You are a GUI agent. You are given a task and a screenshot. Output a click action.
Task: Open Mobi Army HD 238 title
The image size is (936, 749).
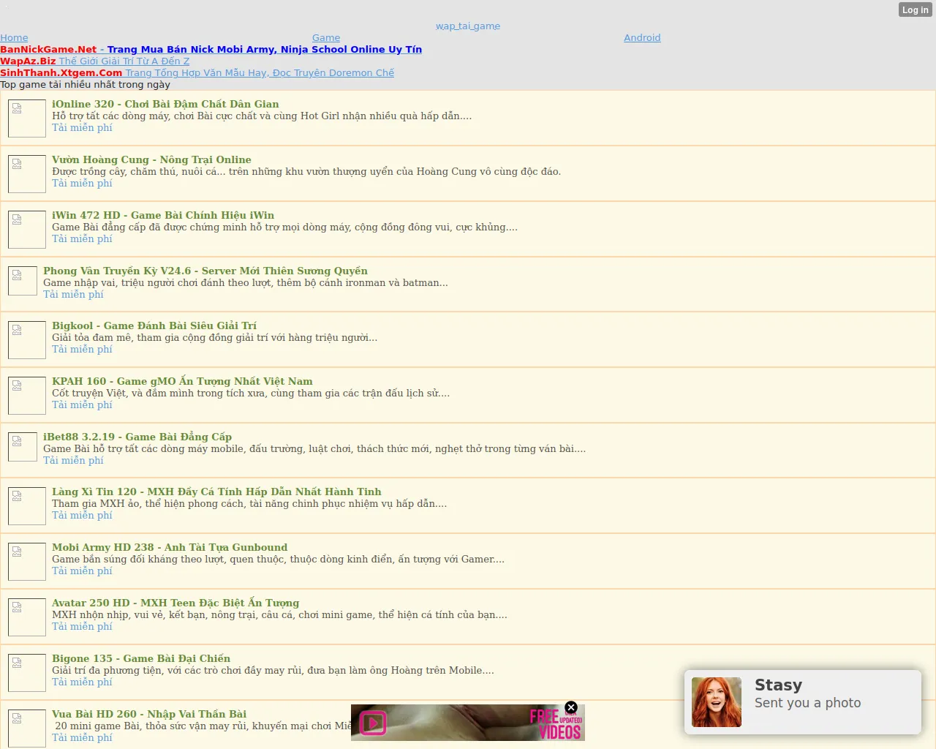click(x=170, y=547)
